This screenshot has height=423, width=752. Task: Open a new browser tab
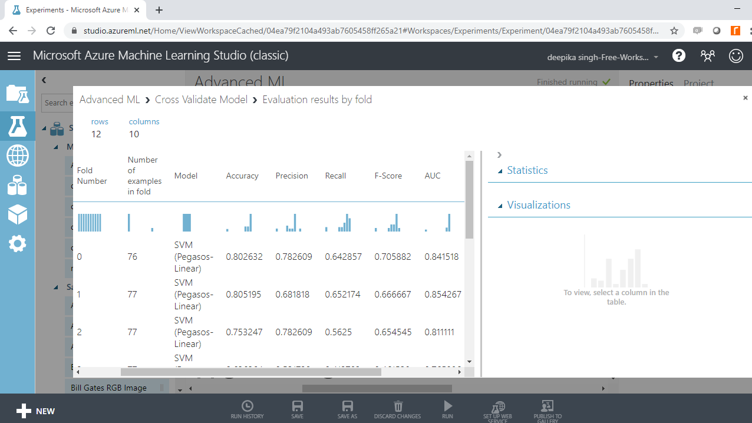pos(159,10)
